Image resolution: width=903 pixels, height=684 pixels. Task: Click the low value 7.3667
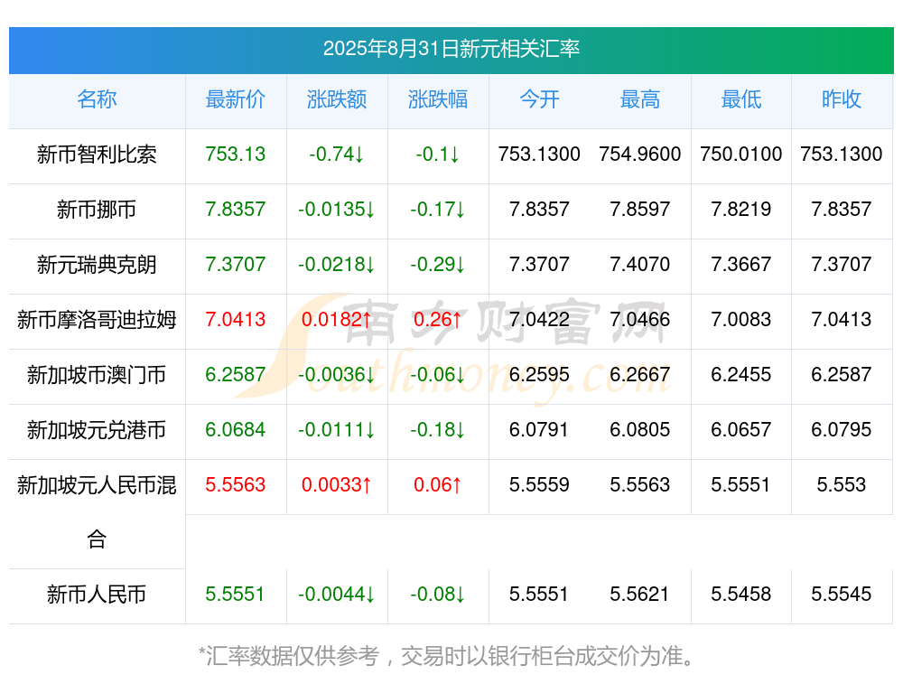pyautogui.click(x=741, y=265)
